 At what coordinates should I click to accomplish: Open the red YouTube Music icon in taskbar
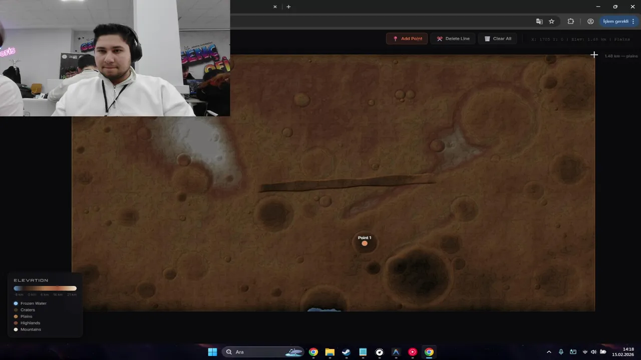tap(413, 352)
